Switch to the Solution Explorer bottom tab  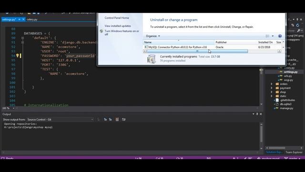point(274,152)
